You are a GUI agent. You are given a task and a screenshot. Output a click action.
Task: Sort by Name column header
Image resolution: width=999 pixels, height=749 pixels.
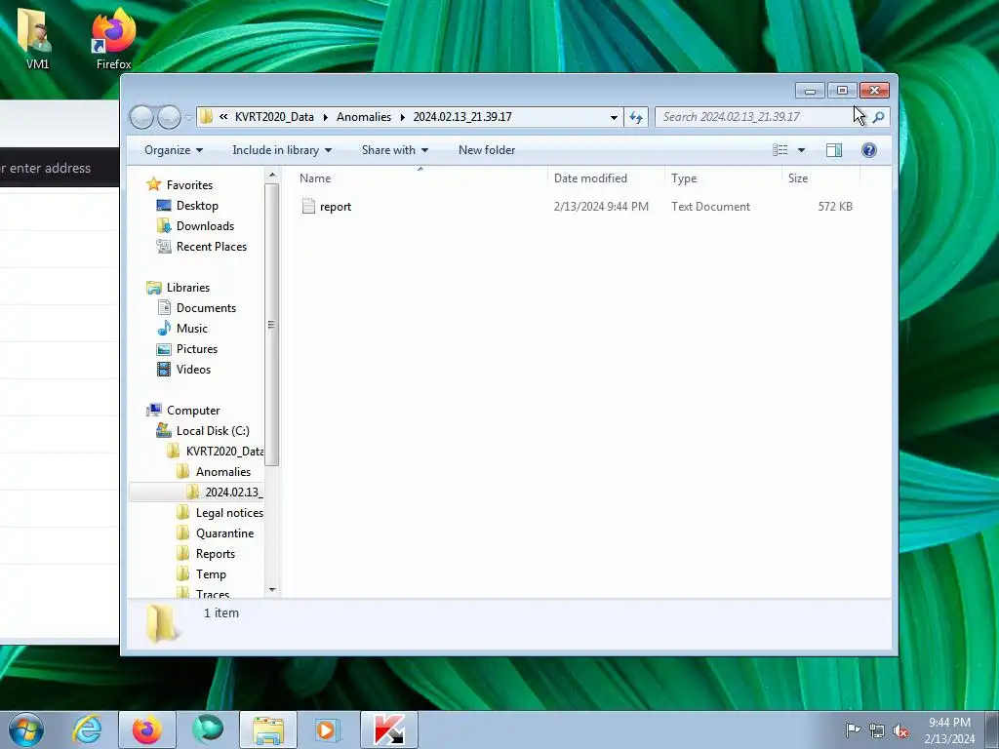[420, 178]
